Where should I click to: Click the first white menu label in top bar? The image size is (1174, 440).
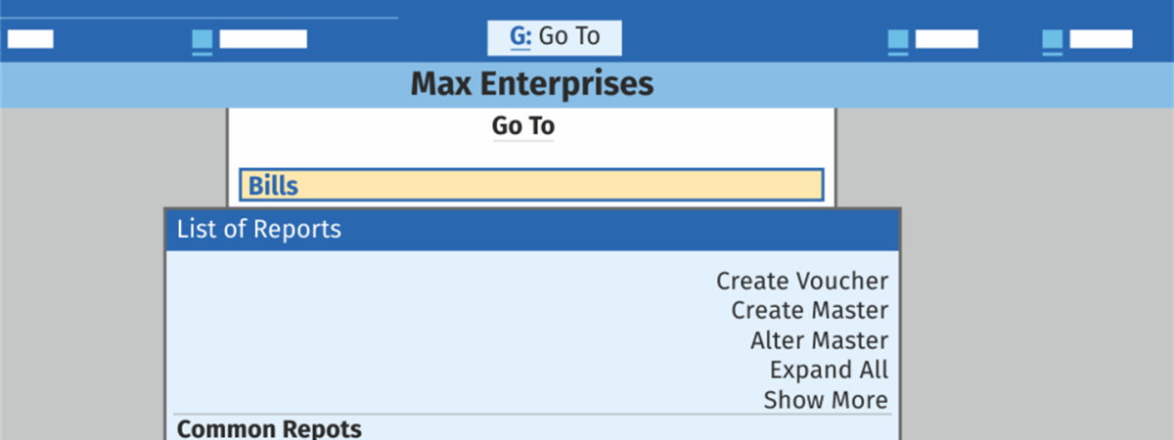[x=30, y=39]
